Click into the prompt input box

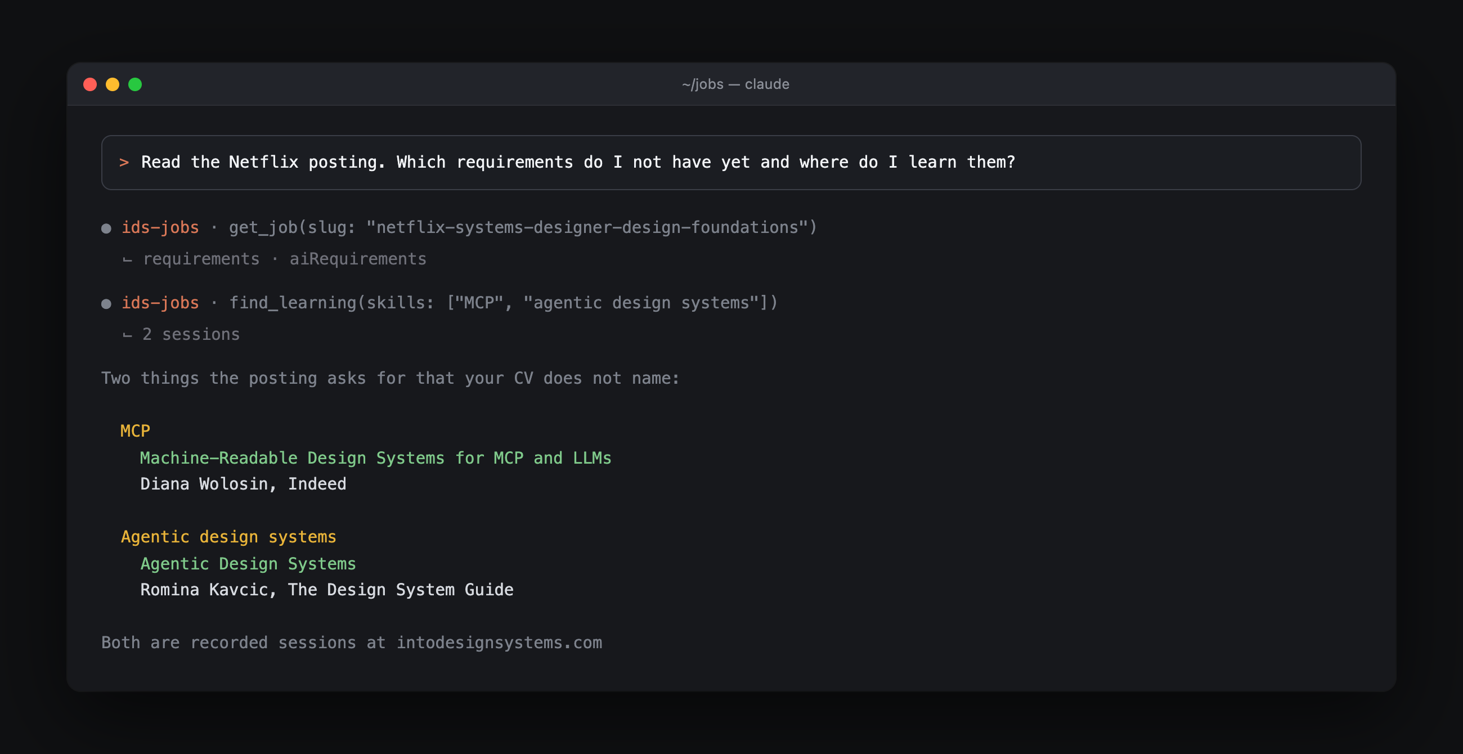pos(731,163)
